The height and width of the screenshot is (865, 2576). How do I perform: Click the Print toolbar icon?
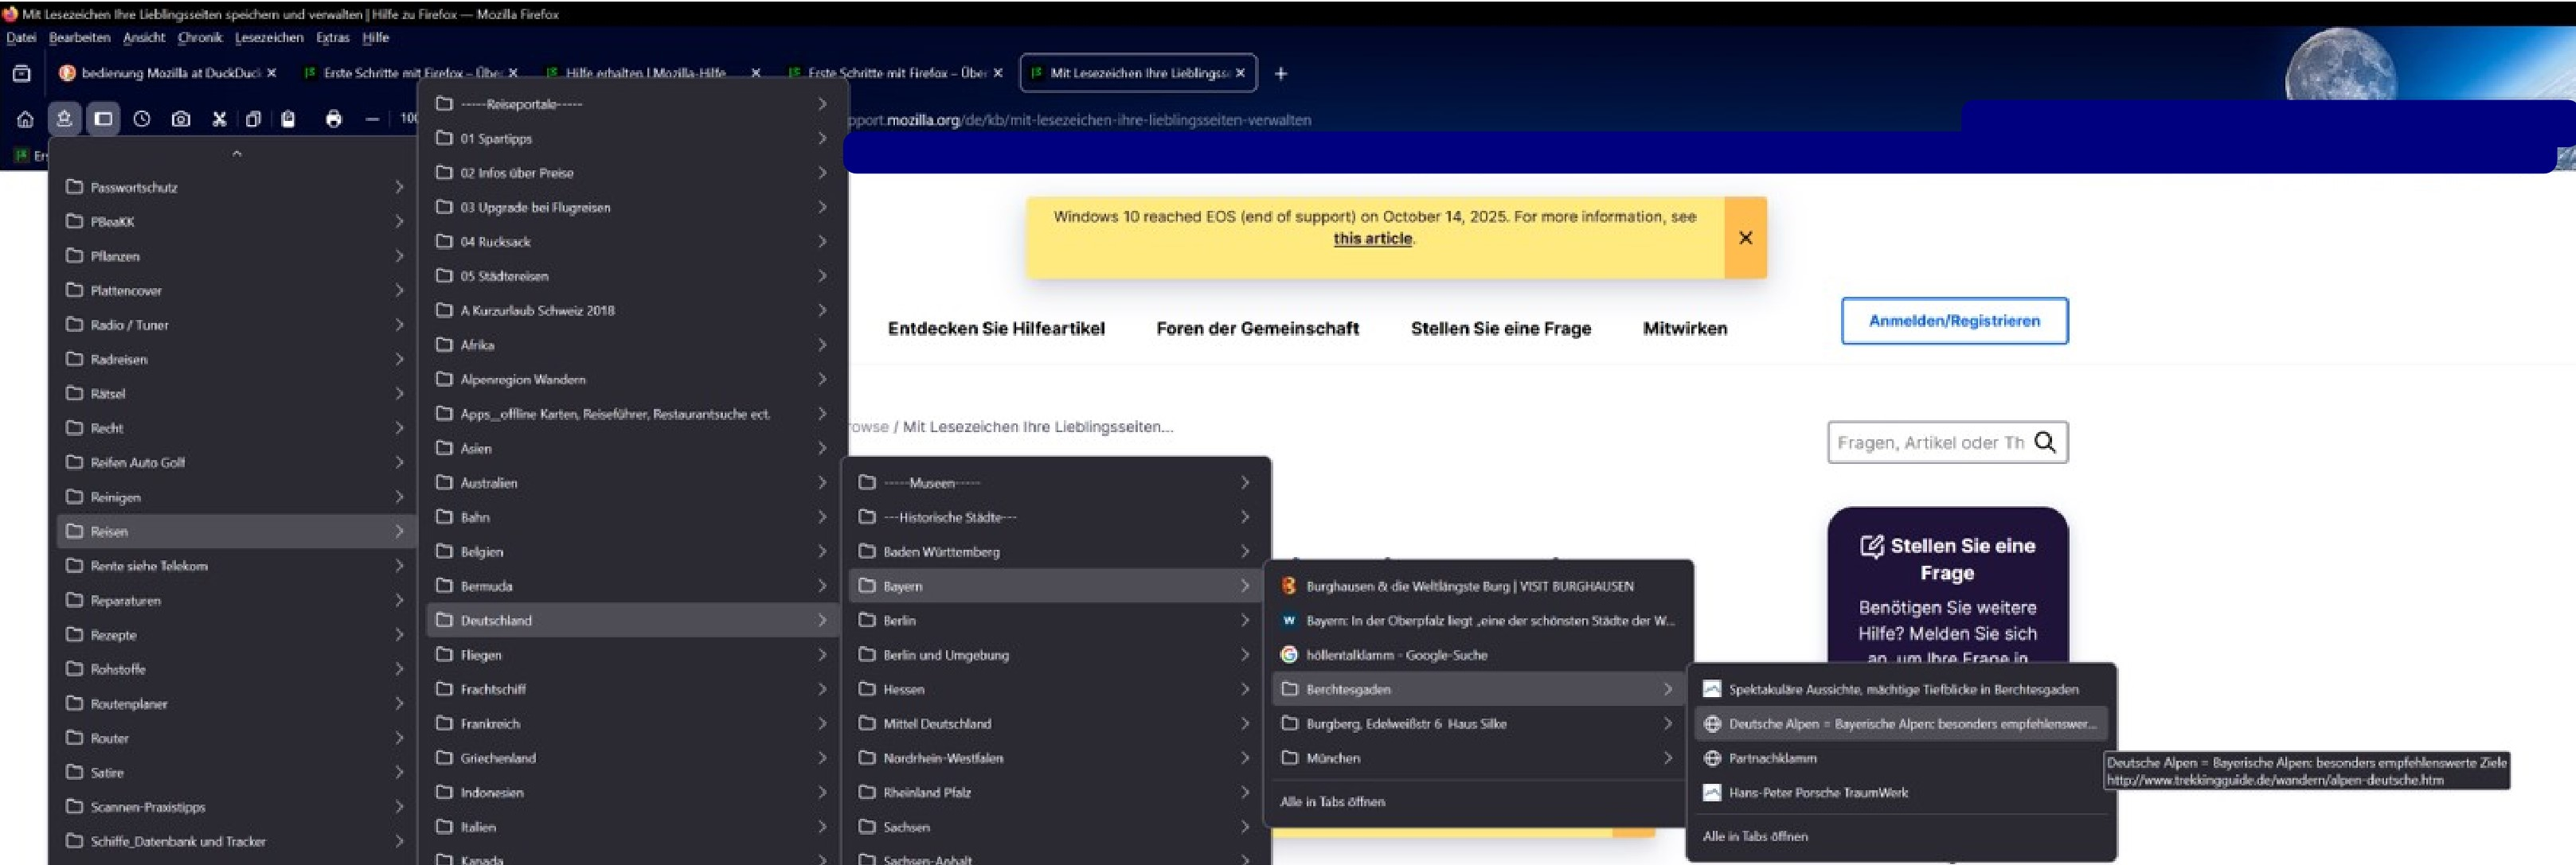coord(333,119)
